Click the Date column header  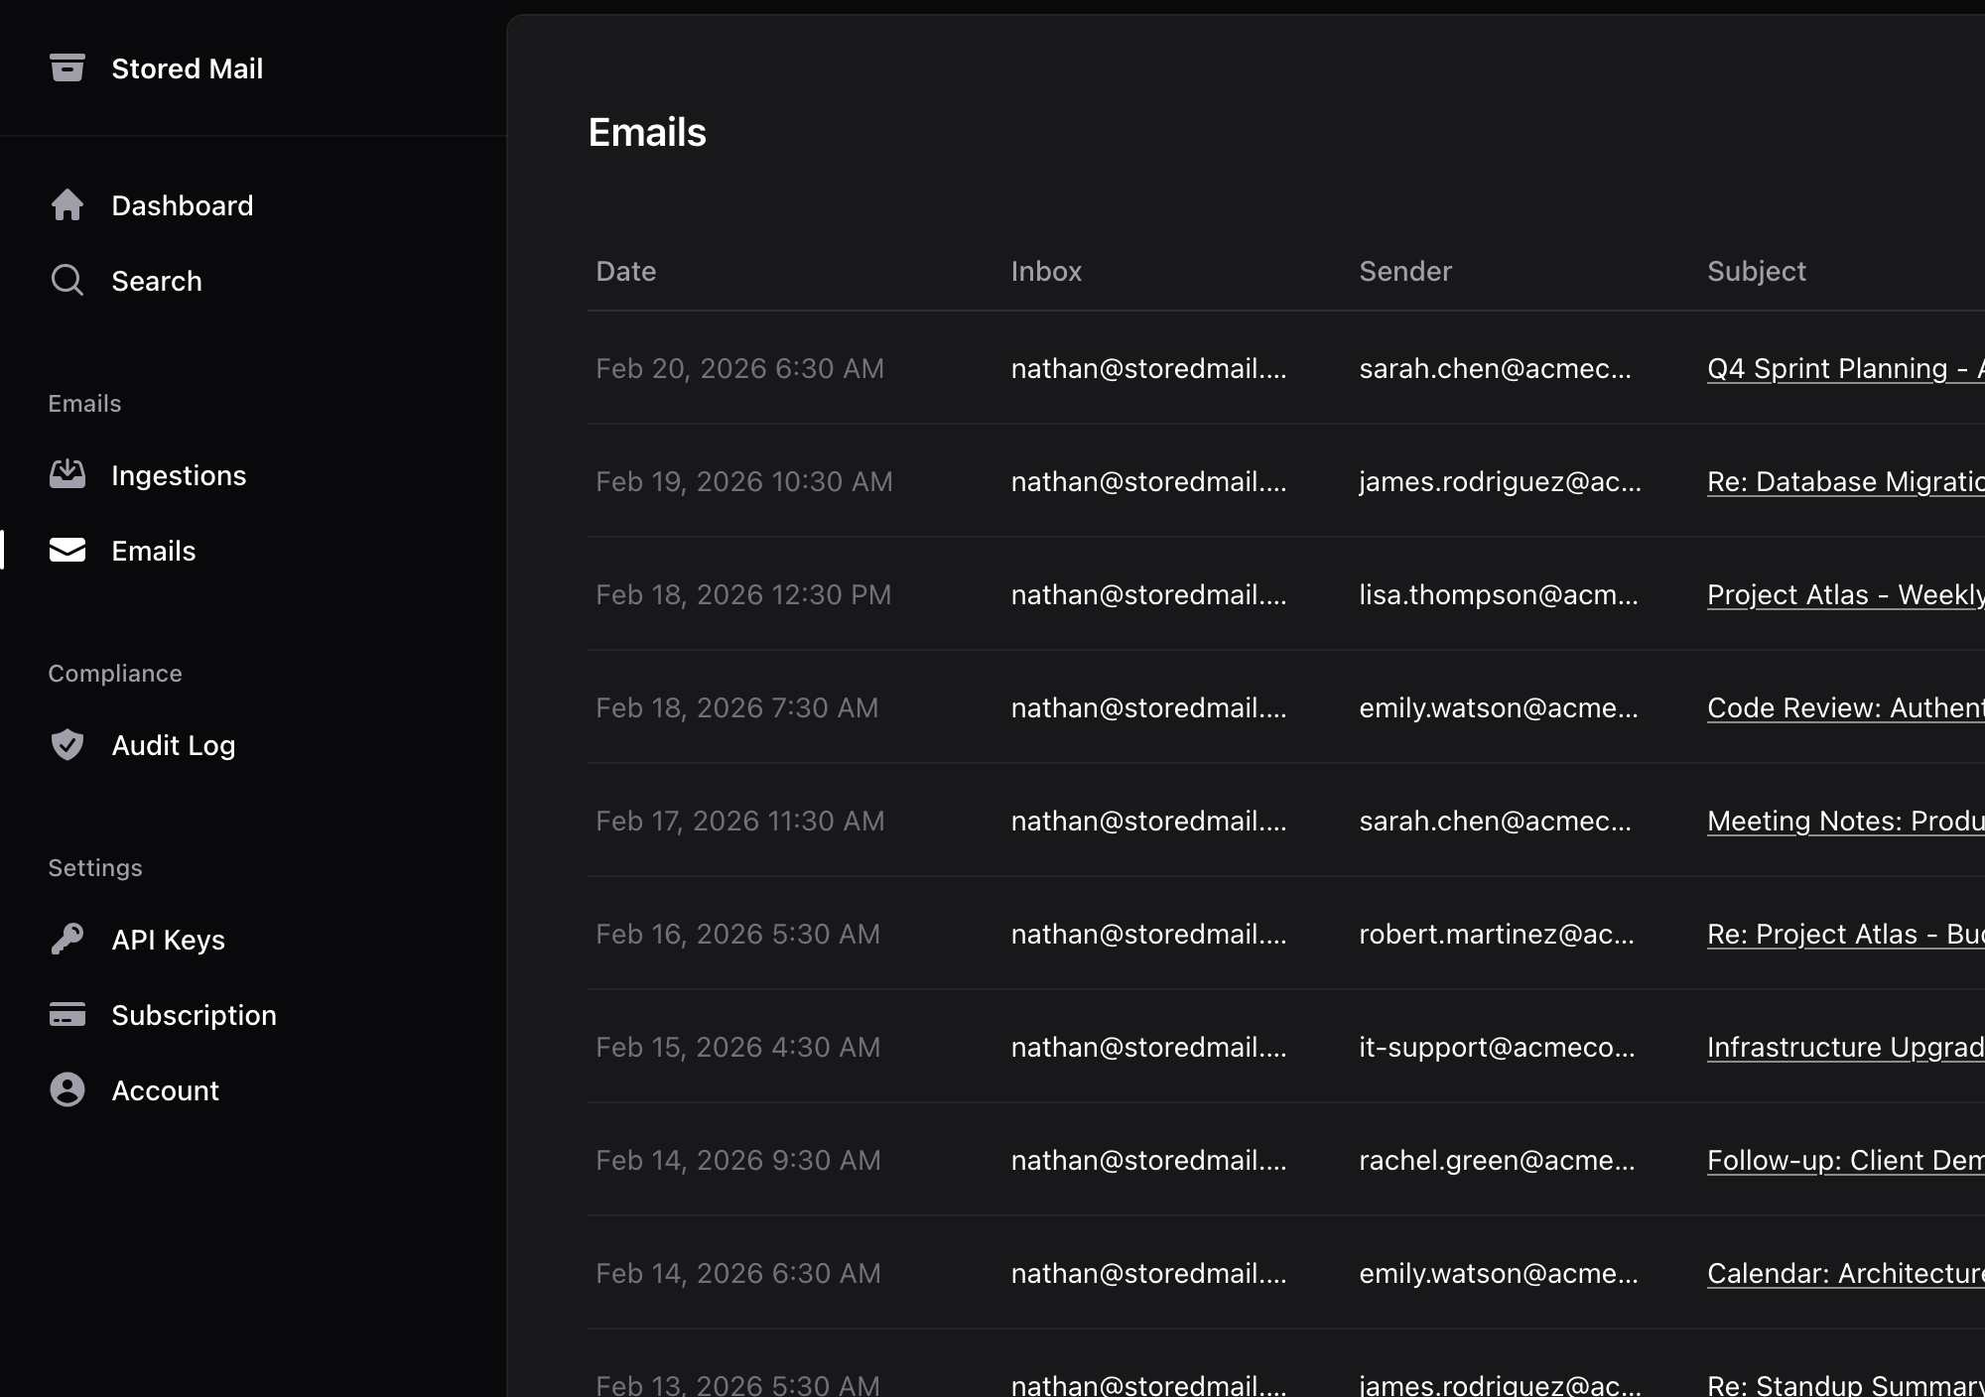(x=625, y=271)
